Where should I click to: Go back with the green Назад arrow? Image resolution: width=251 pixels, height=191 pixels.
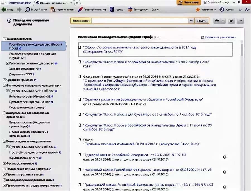(4, 9)
